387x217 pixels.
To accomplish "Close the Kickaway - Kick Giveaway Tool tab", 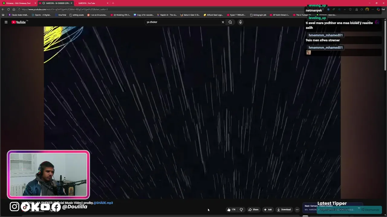I will pyautogui.click(x=35, y=3).
